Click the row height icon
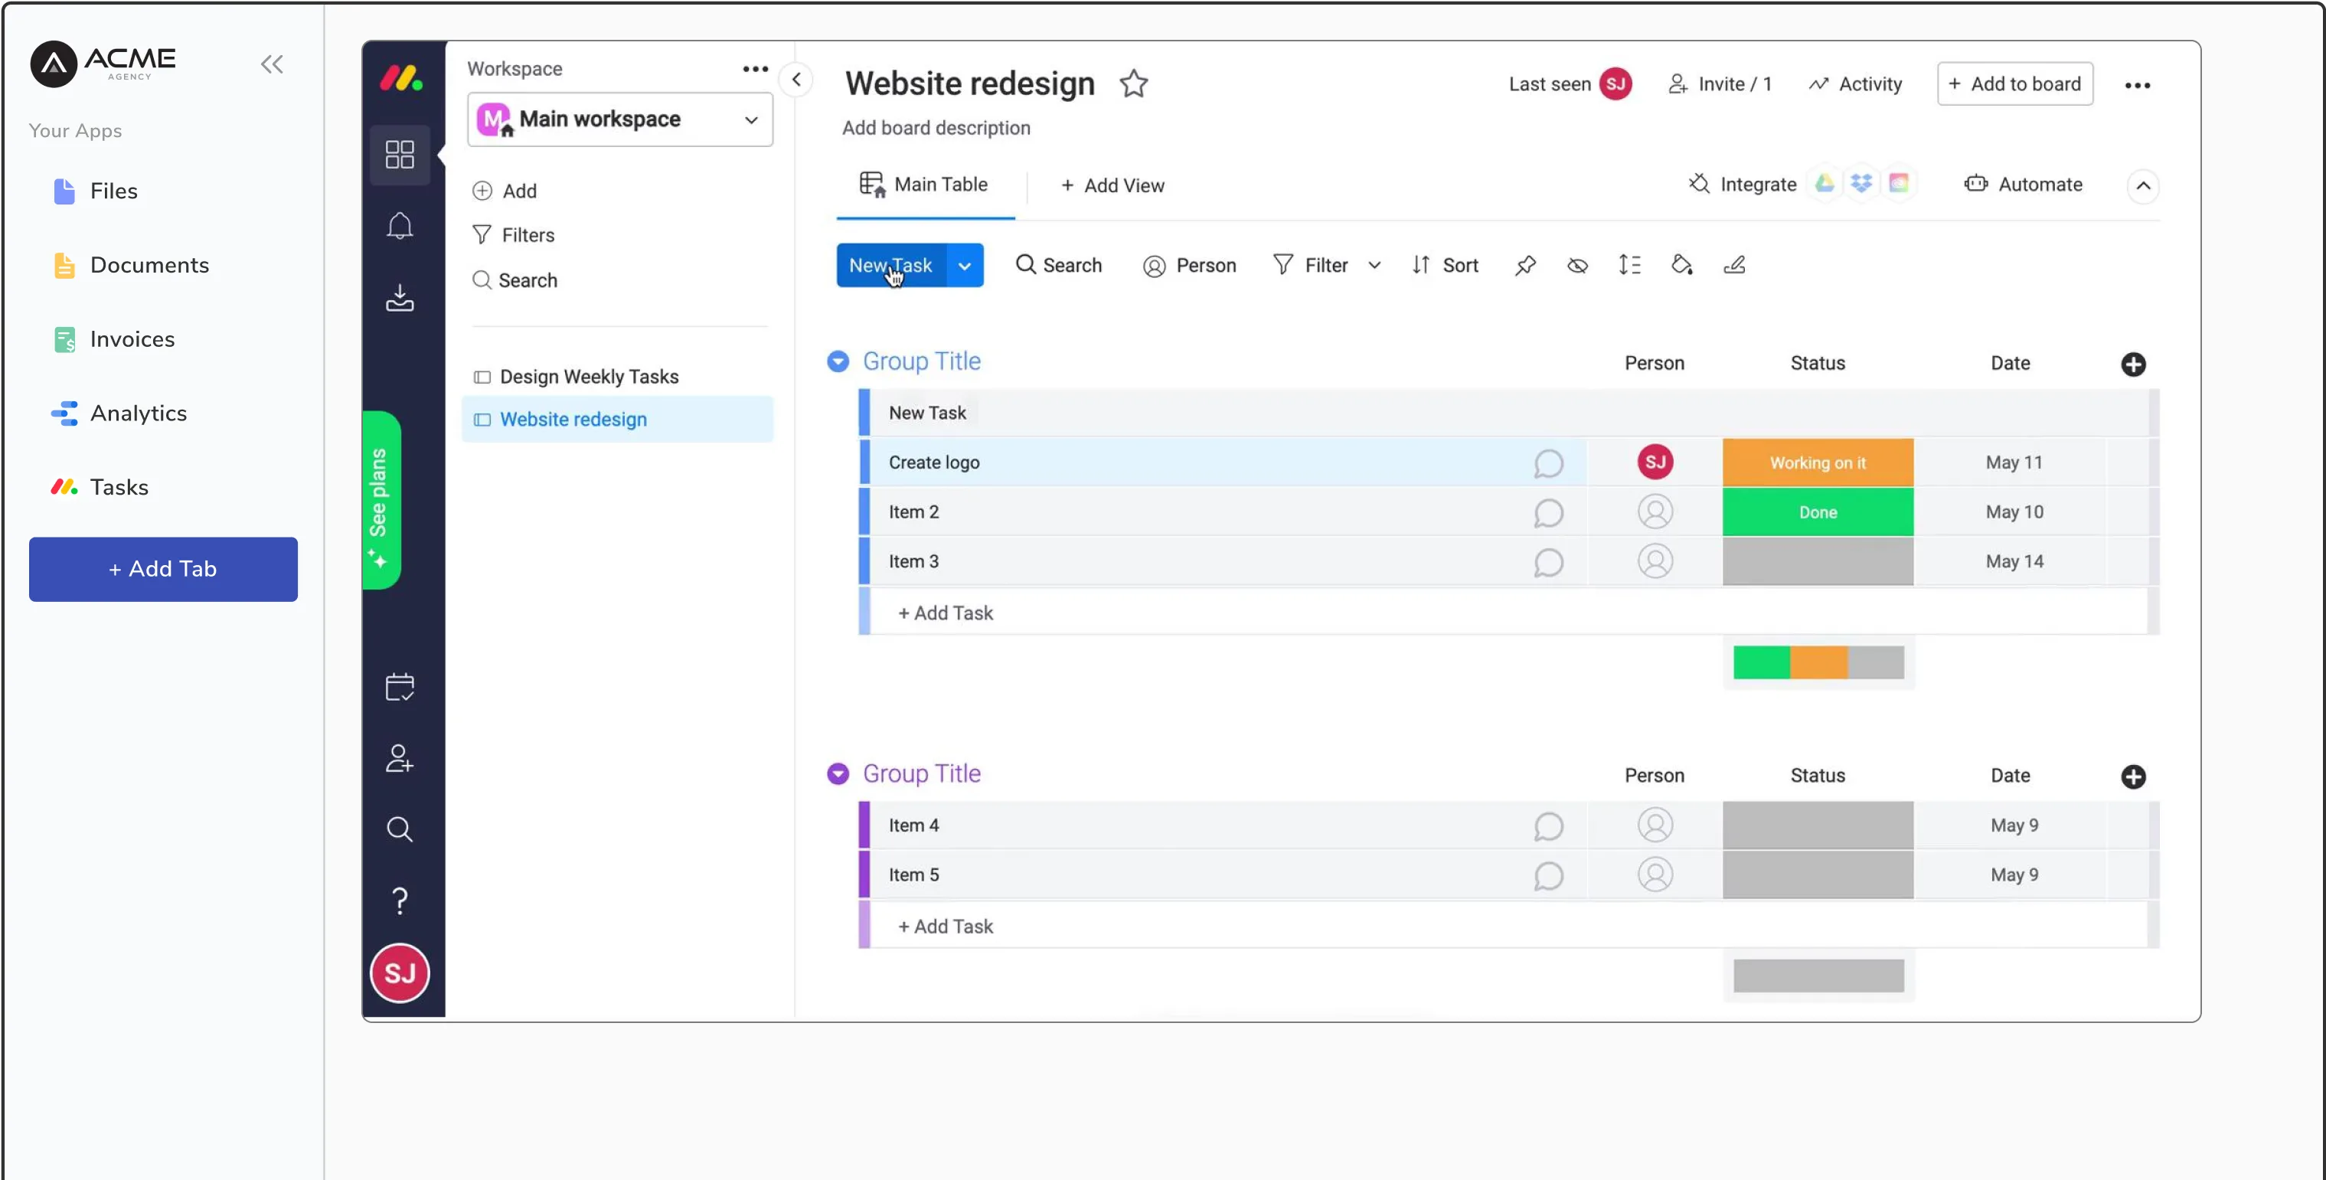The width and height of the screenshot is (2326, 1180). point(1630,264)
